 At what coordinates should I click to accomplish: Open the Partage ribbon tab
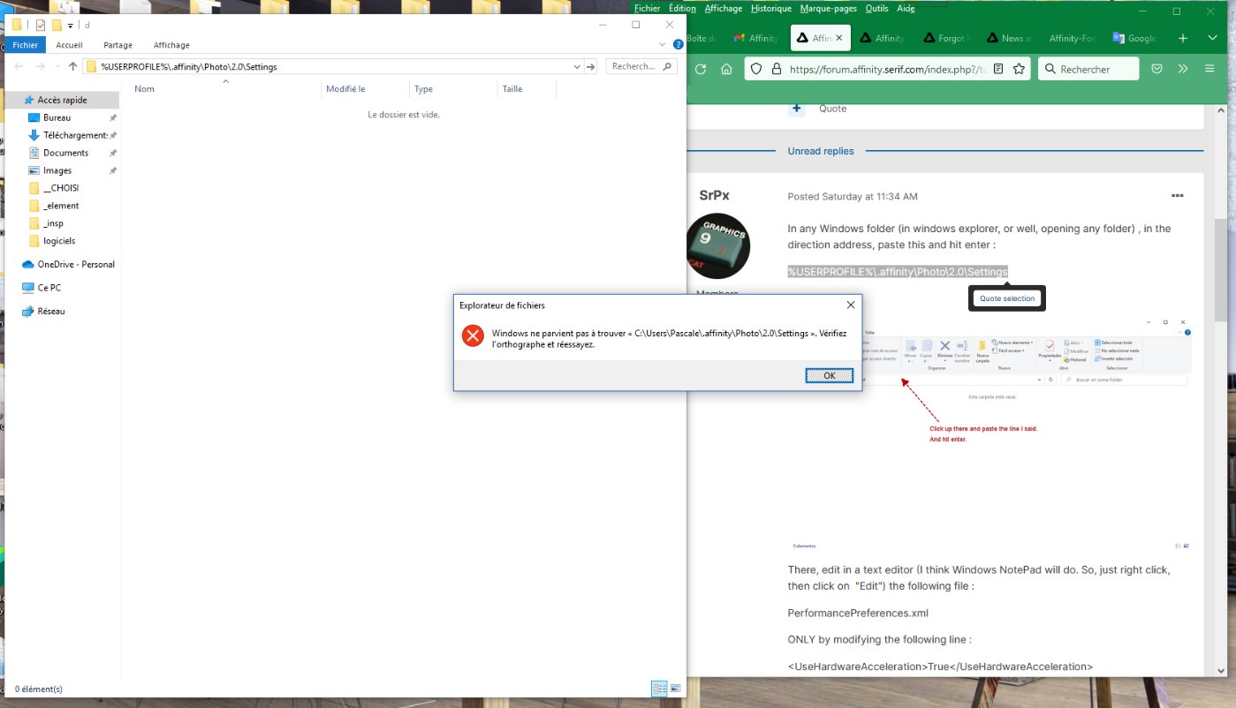(118, 45)
